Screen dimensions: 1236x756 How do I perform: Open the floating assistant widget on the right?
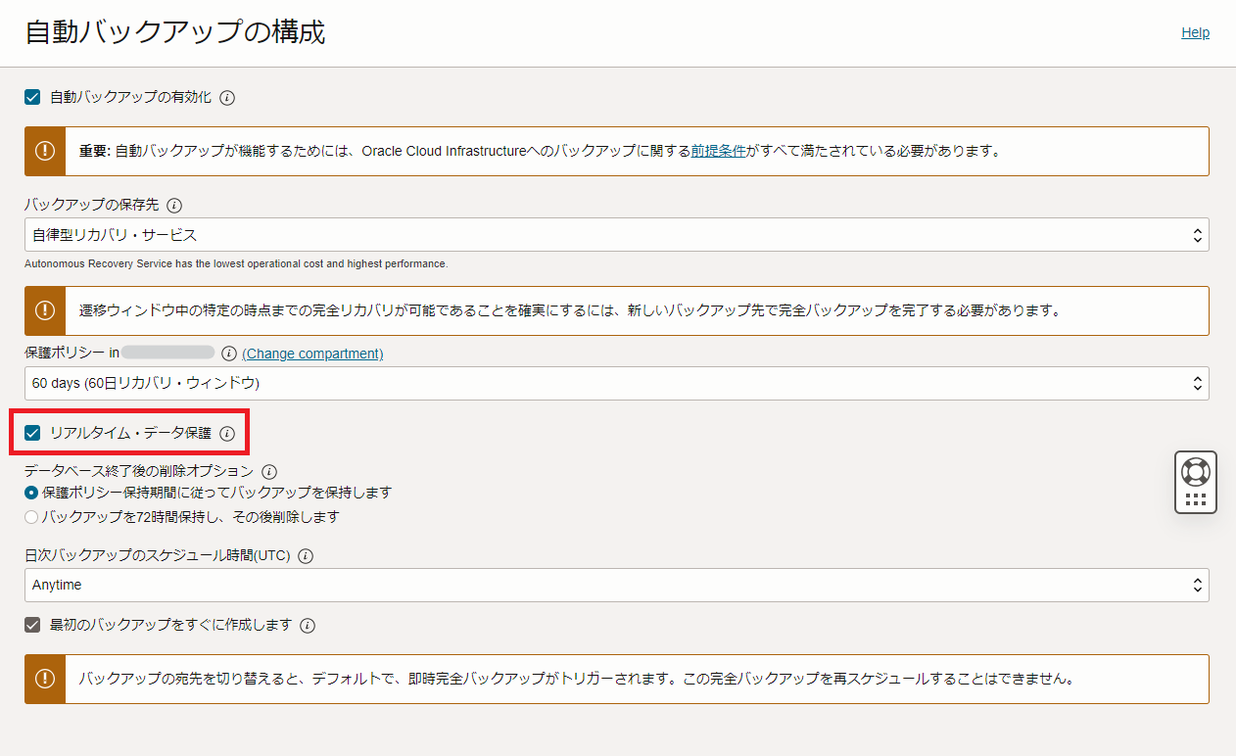1195,481
